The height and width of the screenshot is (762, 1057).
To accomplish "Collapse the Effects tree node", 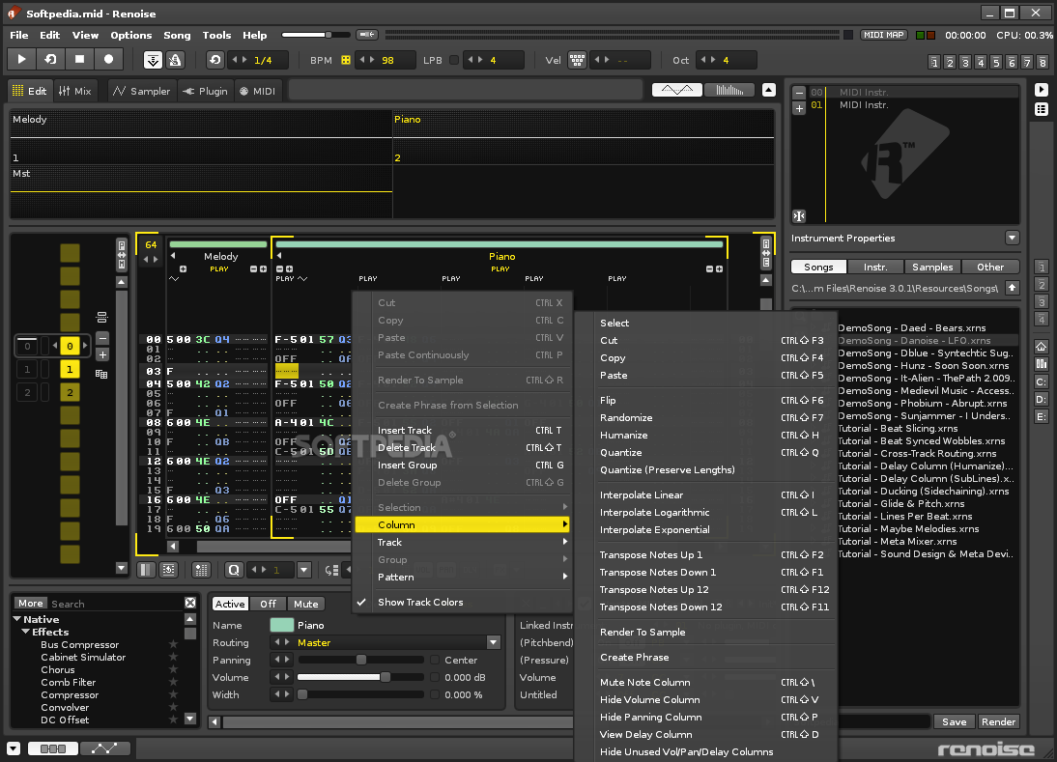I will pyautogui.click(x=26, y=632).
